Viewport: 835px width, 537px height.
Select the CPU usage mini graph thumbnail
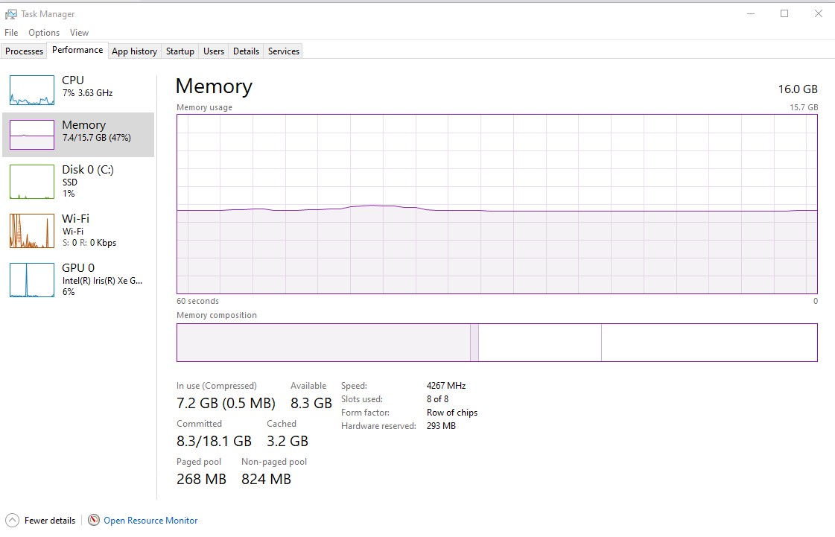(x=32, y=90)
